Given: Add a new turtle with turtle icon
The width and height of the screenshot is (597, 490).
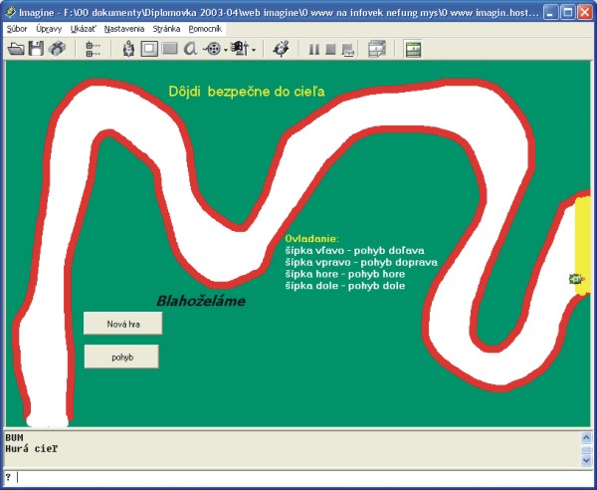Looking at the screenshot, I should click(128, 49).
